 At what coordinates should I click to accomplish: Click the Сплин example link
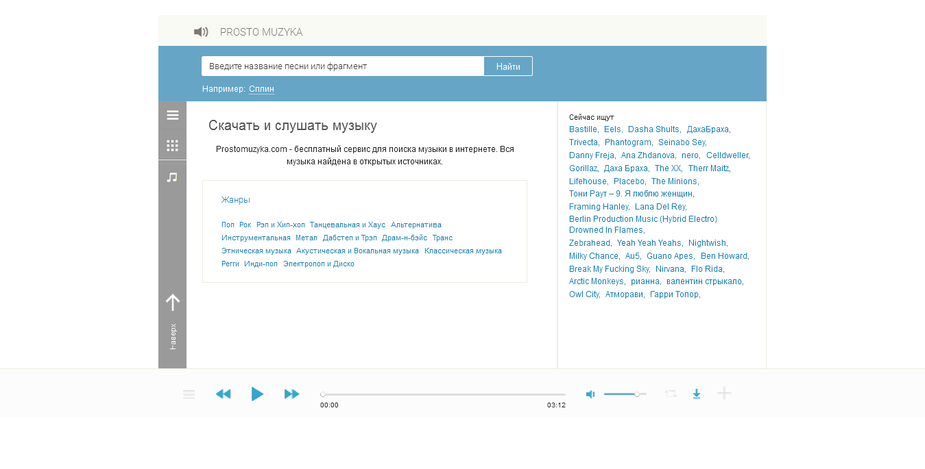(261, 89)
